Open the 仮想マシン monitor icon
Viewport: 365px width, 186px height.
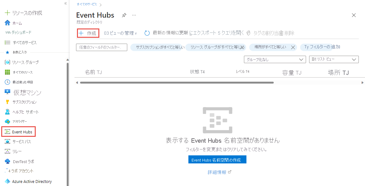tap(7, 92)
